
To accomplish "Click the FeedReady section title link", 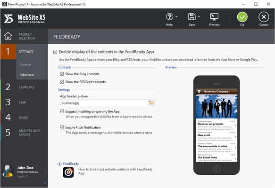I will tap(71, 164).
